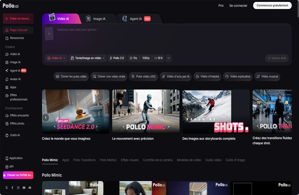Viewport: 299px width, 195px height.
Task: Select the Effets visuels category tab
Action: click(130, 160)
